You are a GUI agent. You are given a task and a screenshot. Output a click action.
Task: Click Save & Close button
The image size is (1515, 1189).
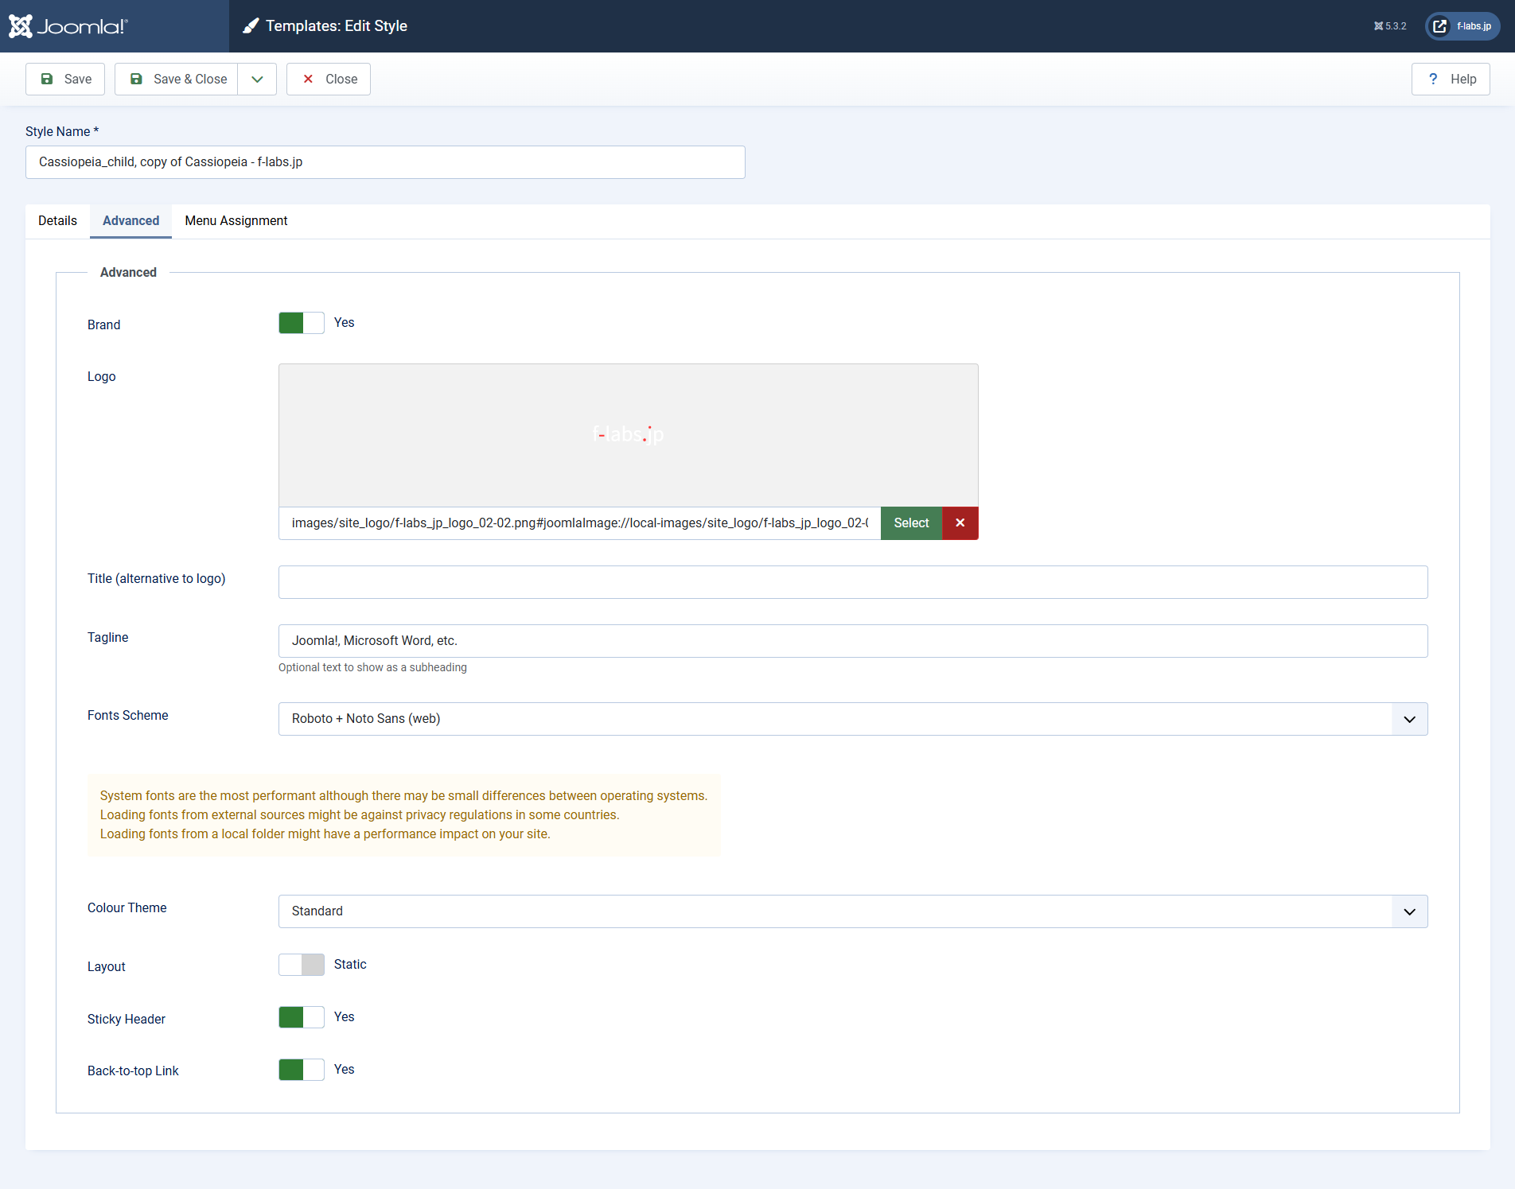tap(177, 79)
